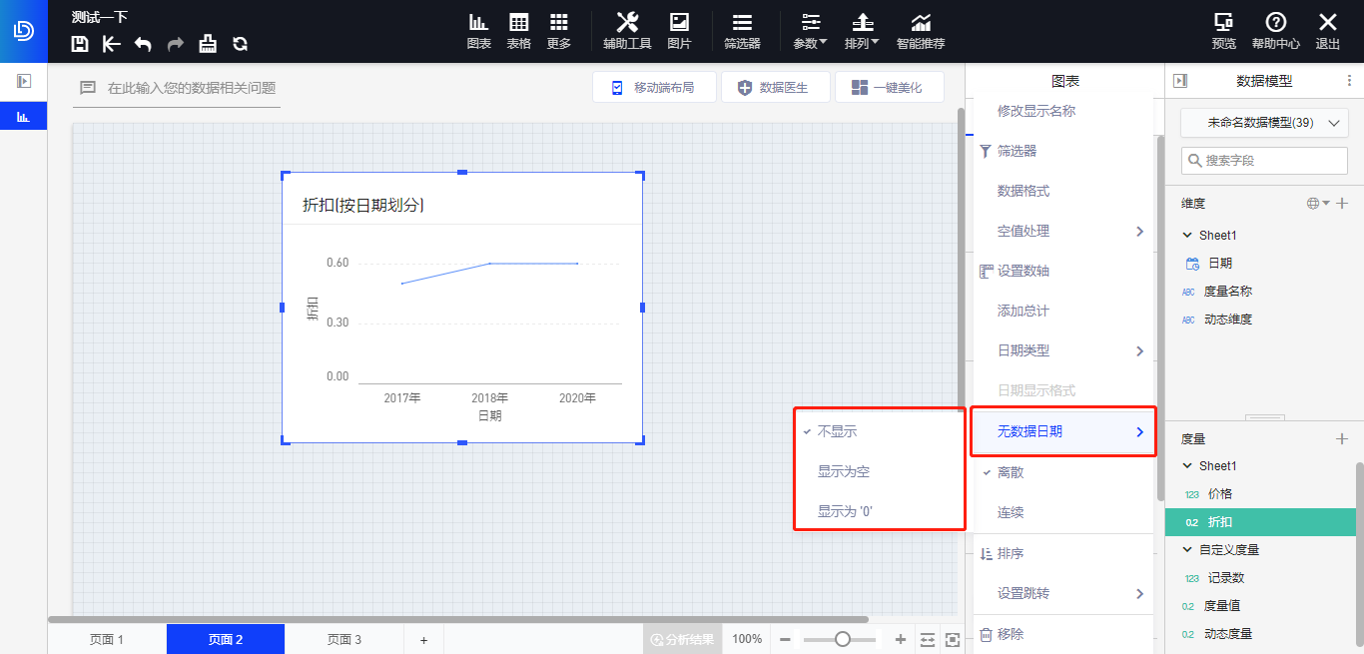Click the save icon in top toolbar

tap(81, 43)
